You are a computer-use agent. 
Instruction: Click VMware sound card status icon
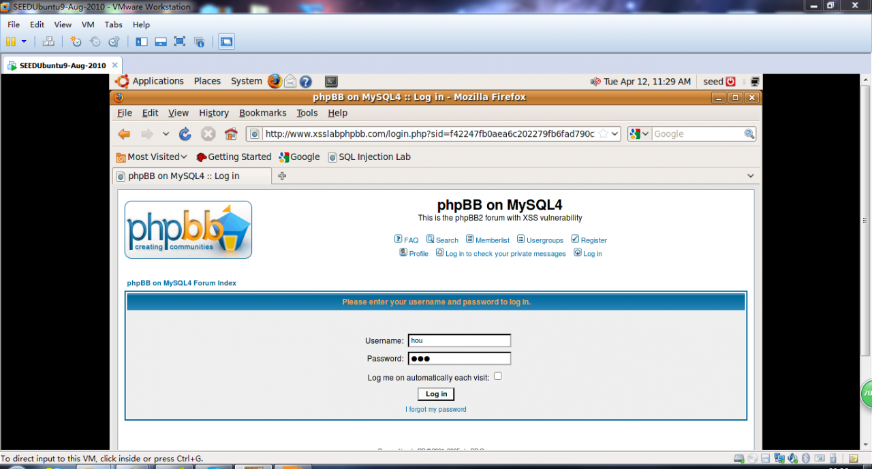pos(792,458)
